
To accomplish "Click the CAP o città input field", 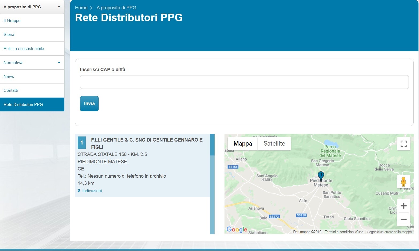I will click(x=244, y=82).
